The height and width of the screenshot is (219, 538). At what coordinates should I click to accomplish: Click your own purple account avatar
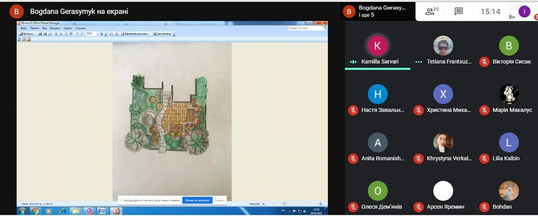click(524, 11)
